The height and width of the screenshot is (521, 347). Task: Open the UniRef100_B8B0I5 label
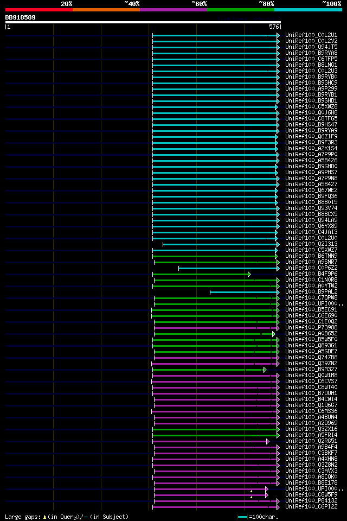click(x=311, y=202)
